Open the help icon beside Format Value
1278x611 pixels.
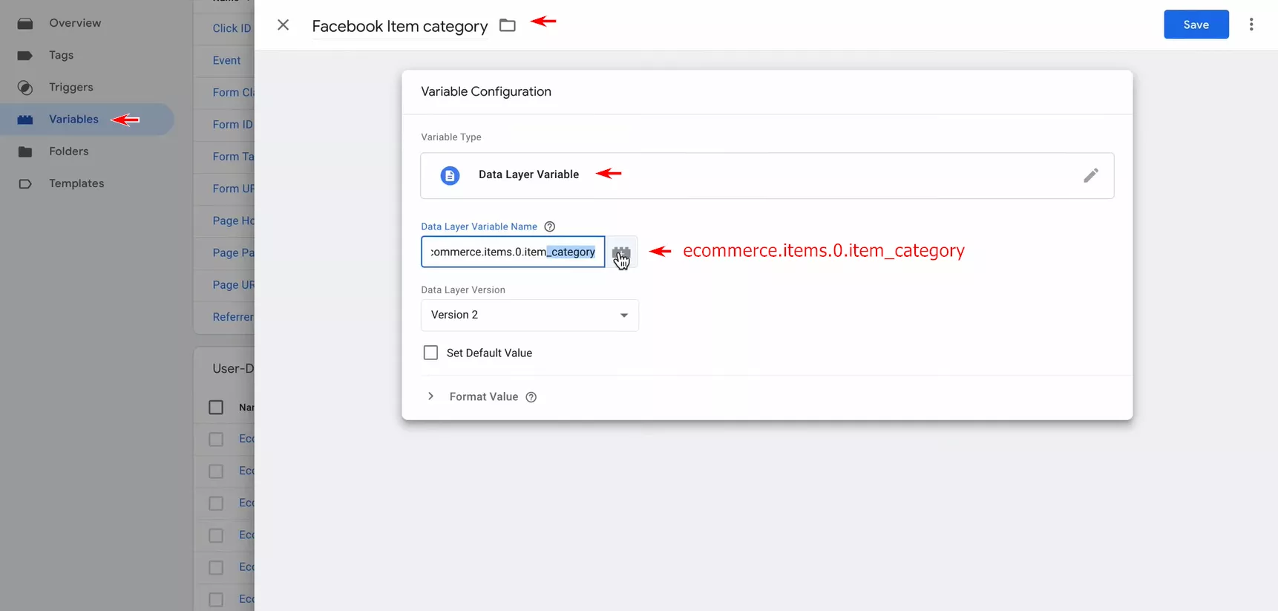pyautogui.click(x=531, y=397)
